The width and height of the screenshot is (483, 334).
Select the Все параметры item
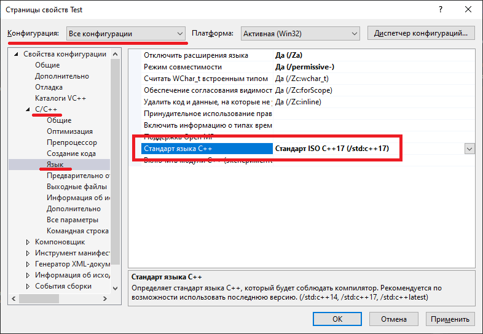click(73, 220)
